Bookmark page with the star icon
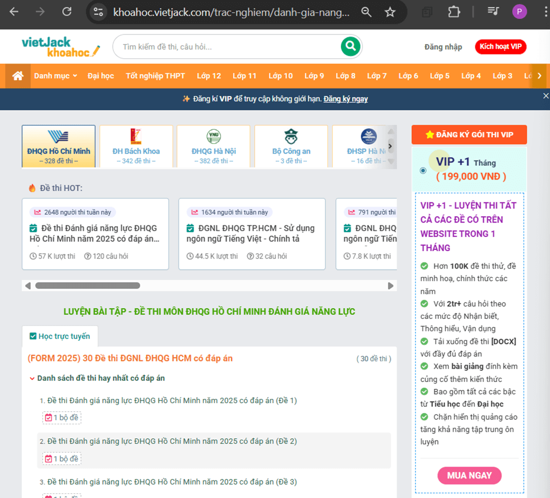Image resolution: width=550 pixels, height=498 pixels. [x=390, y=12]
